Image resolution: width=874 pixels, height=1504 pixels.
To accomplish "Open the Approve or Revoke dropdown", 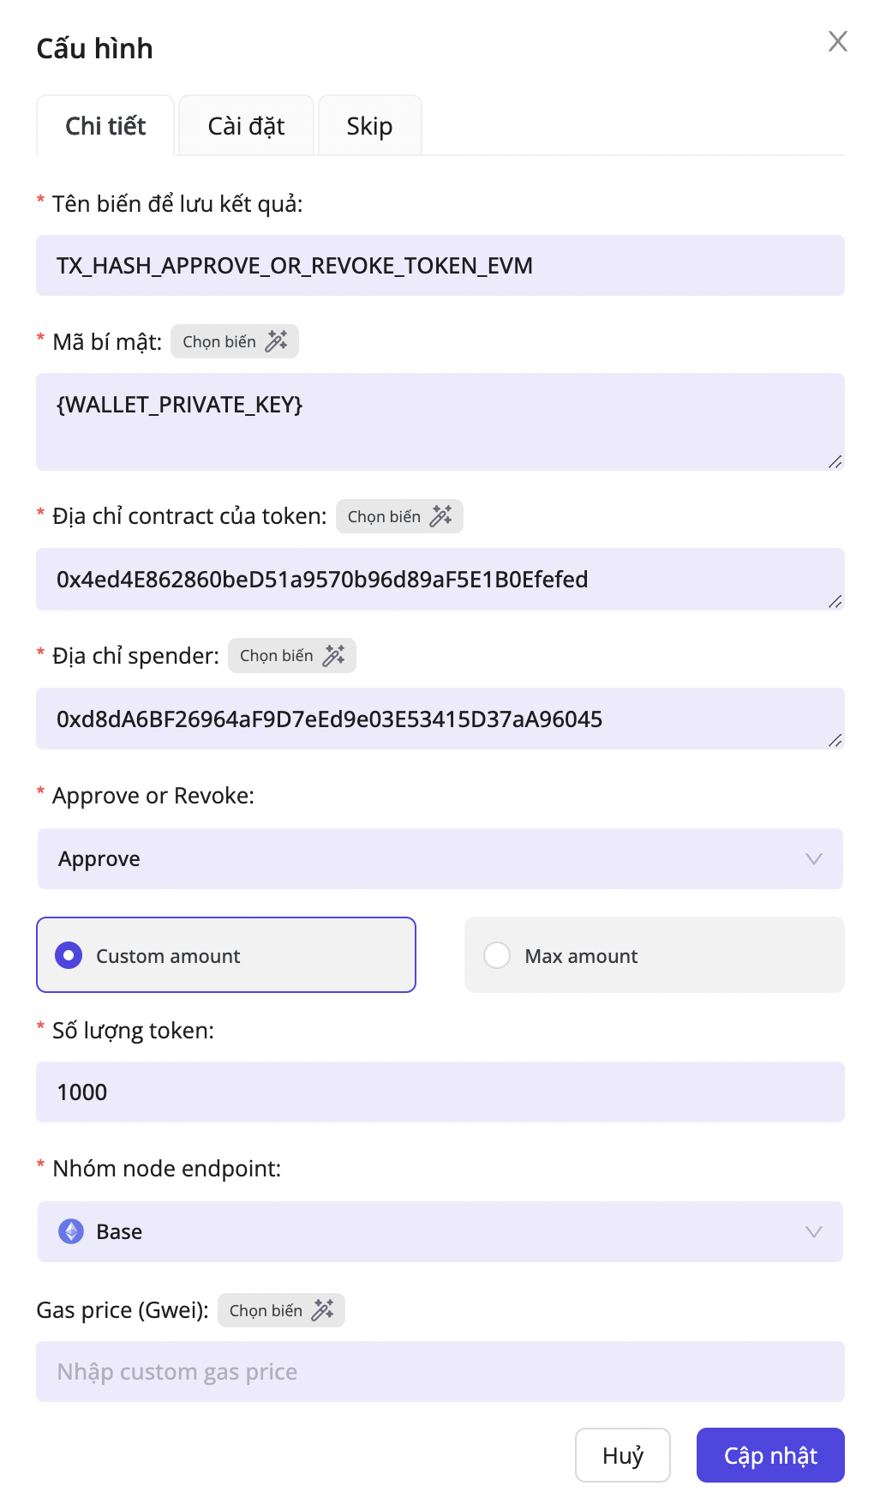I will click(440, 859).
